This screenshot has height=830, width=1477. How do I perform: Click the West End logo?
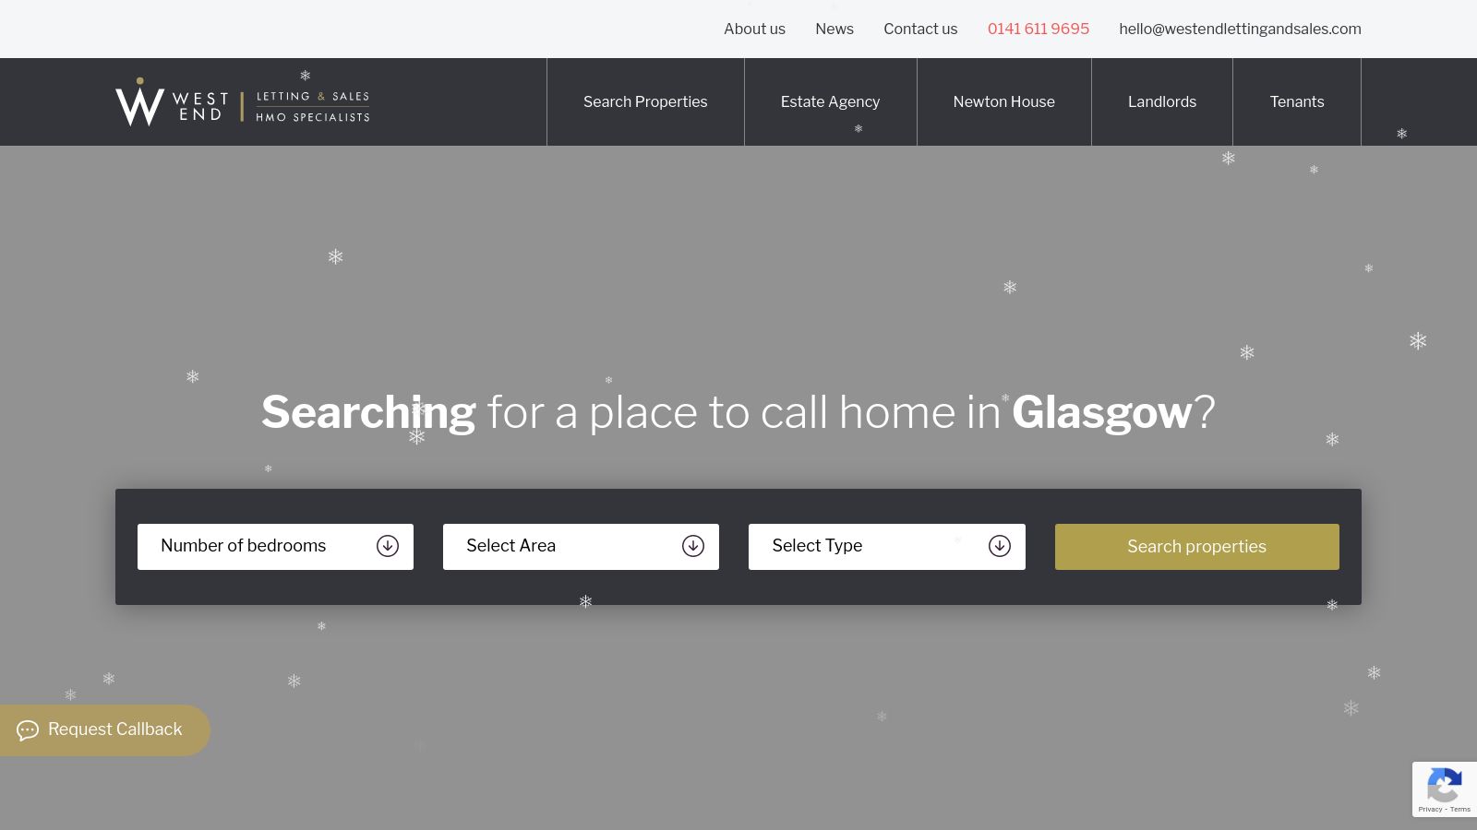point(242,102)
